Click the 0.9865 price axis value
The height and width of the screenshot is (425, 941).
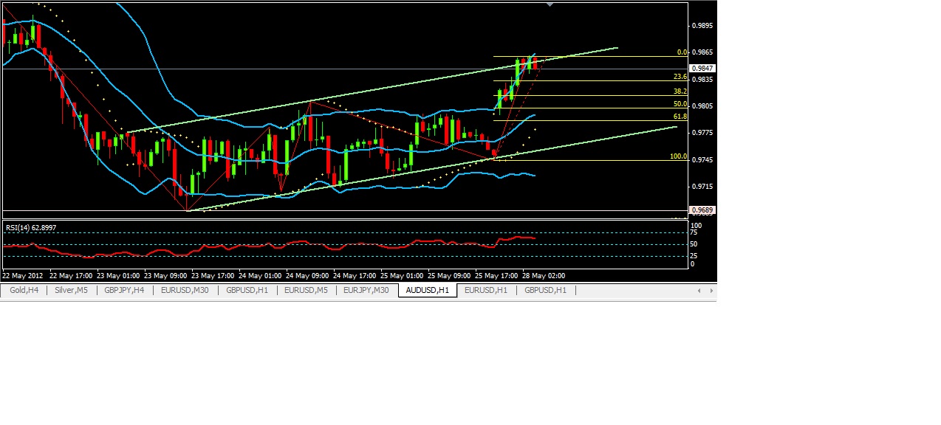[702, 52]
